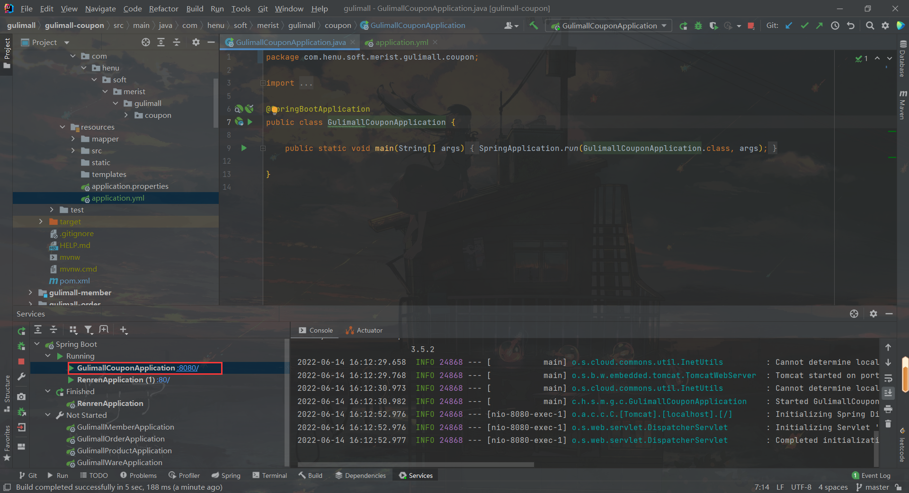The width and height of the screenshot is (909, 493).
Task: Collapse the Spring Boot node in Services
Action: coord(37,344)
